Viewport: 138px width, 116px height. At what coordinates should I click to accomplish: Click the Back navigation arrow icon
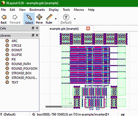pos(4,17)
